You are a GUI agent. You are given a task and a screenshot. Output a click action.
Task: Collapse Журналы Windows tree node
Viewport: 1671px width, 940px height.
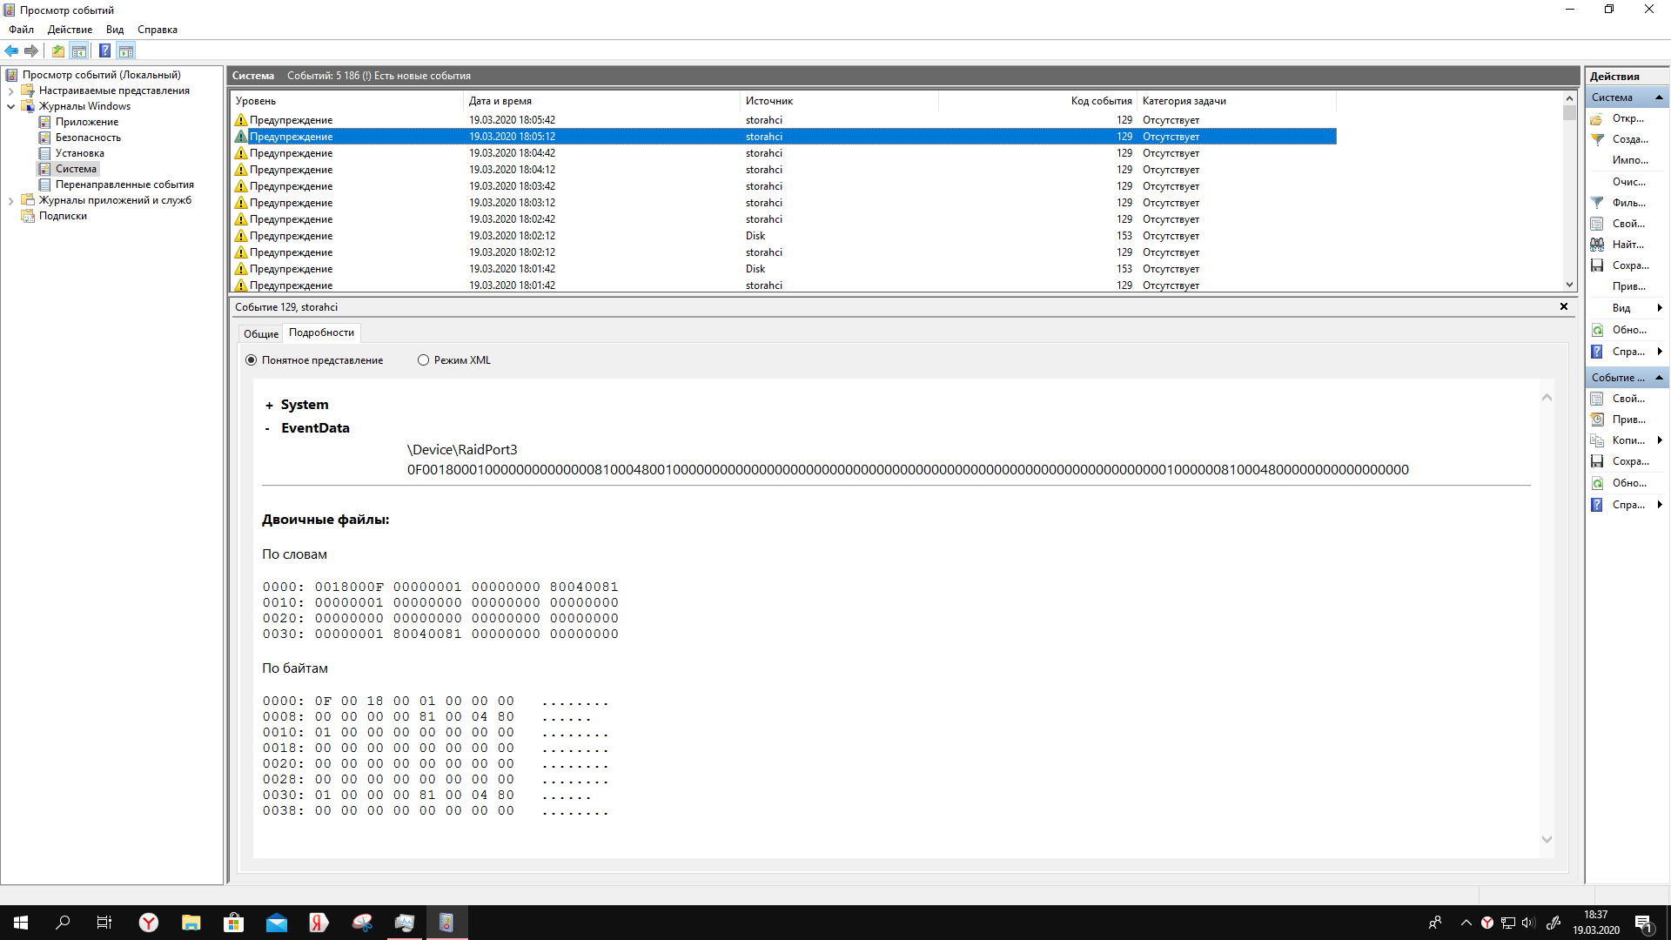(x=10, y=106)
